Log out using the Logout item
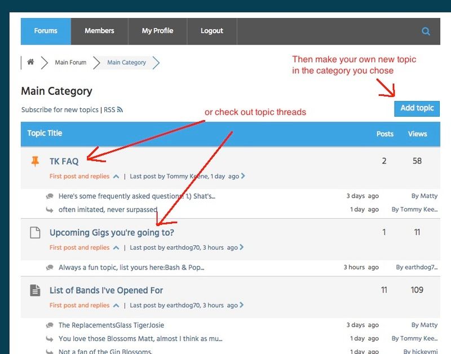Screen dimensions: 451x354 pos(211,31)
